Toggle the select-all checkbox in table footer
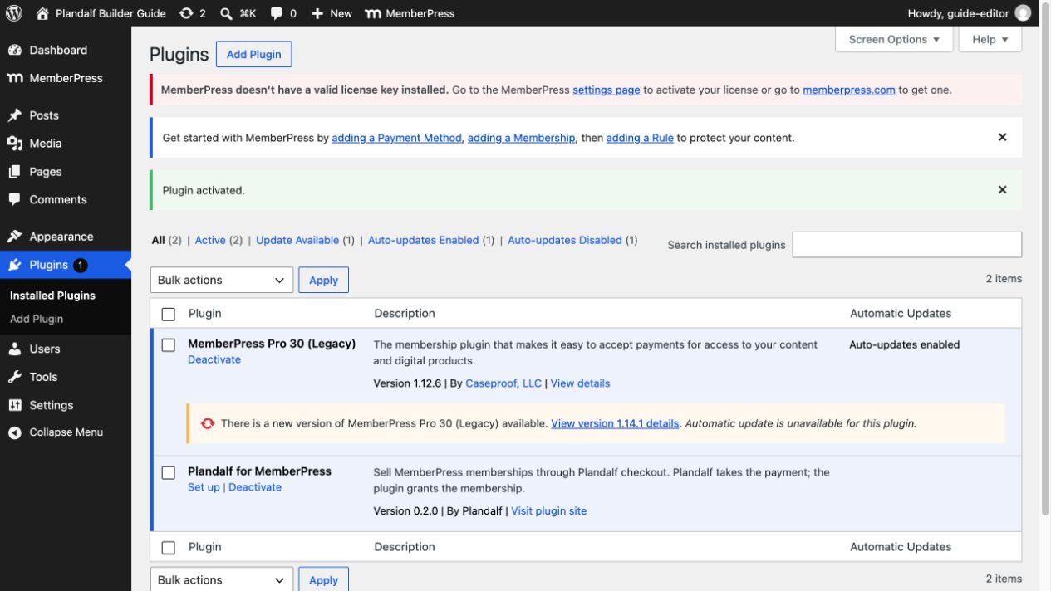The width and height of the screenshot is (1051, 591). [169, 548]
